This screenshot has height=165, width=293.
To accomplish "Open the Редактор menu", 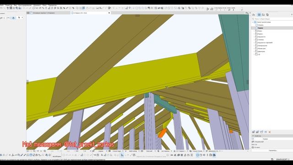I will pos(9,5).
